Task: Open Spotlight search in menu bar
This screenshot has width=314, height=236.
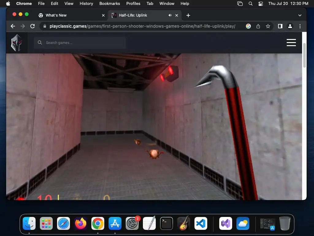Action: (250, 3)
